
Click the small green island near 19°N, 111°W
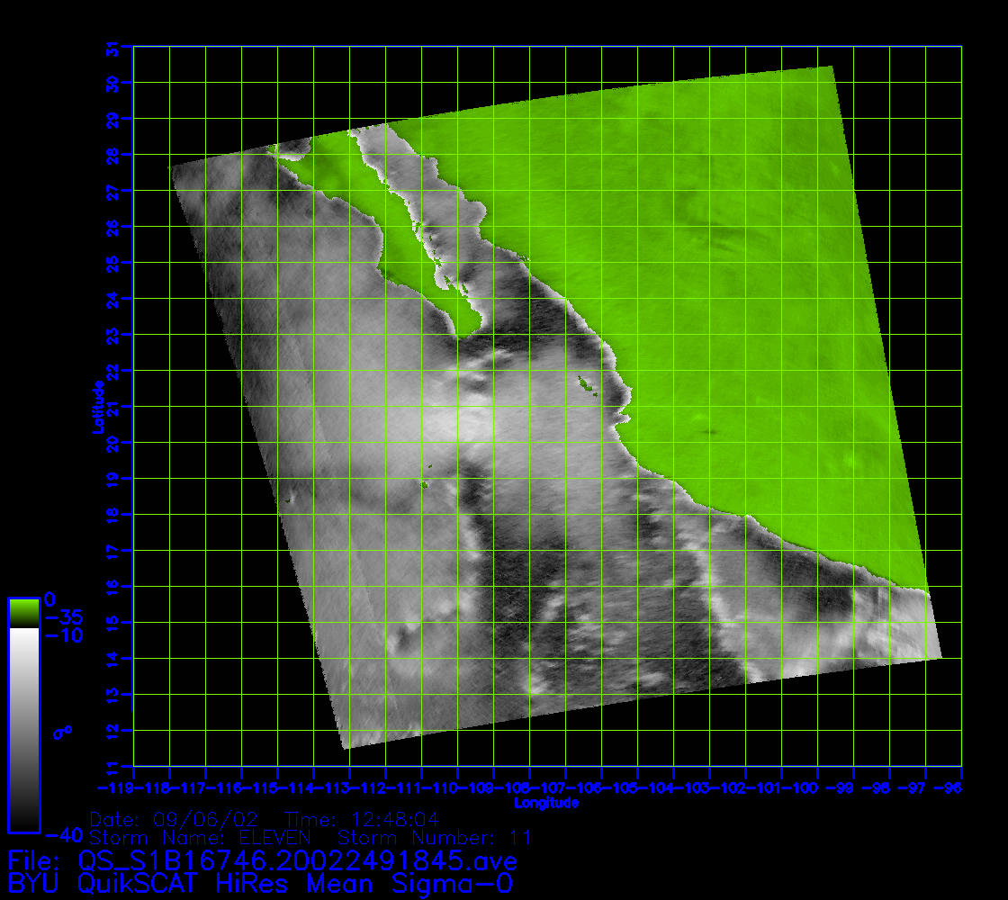point(424,486)
